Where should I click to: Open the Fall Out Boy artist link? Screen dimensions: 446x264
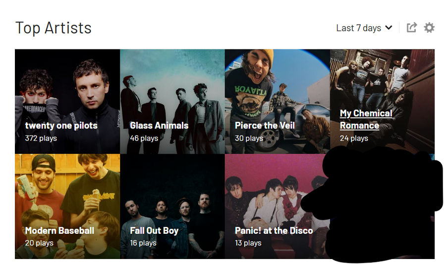point(154,230)
